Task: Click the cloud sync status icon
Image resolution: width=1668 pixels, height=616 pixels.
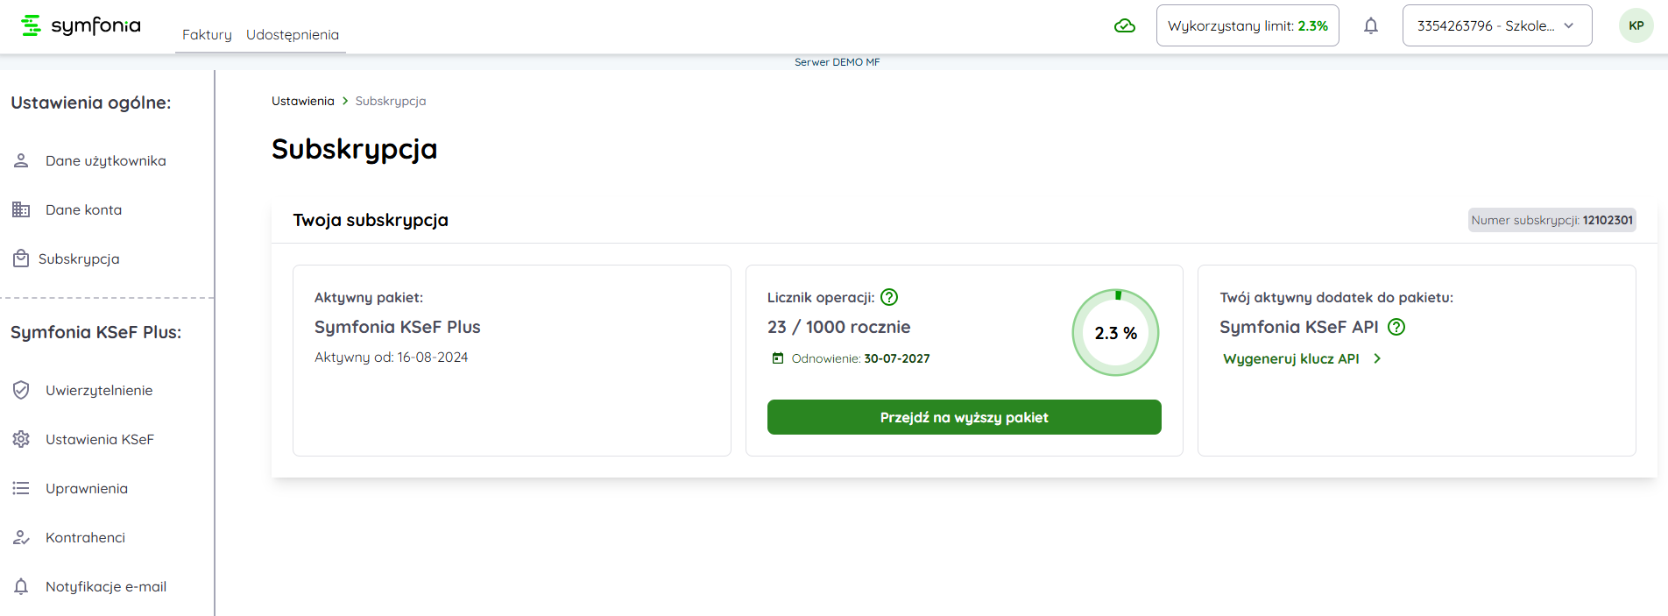Action: pos(1125,26)
